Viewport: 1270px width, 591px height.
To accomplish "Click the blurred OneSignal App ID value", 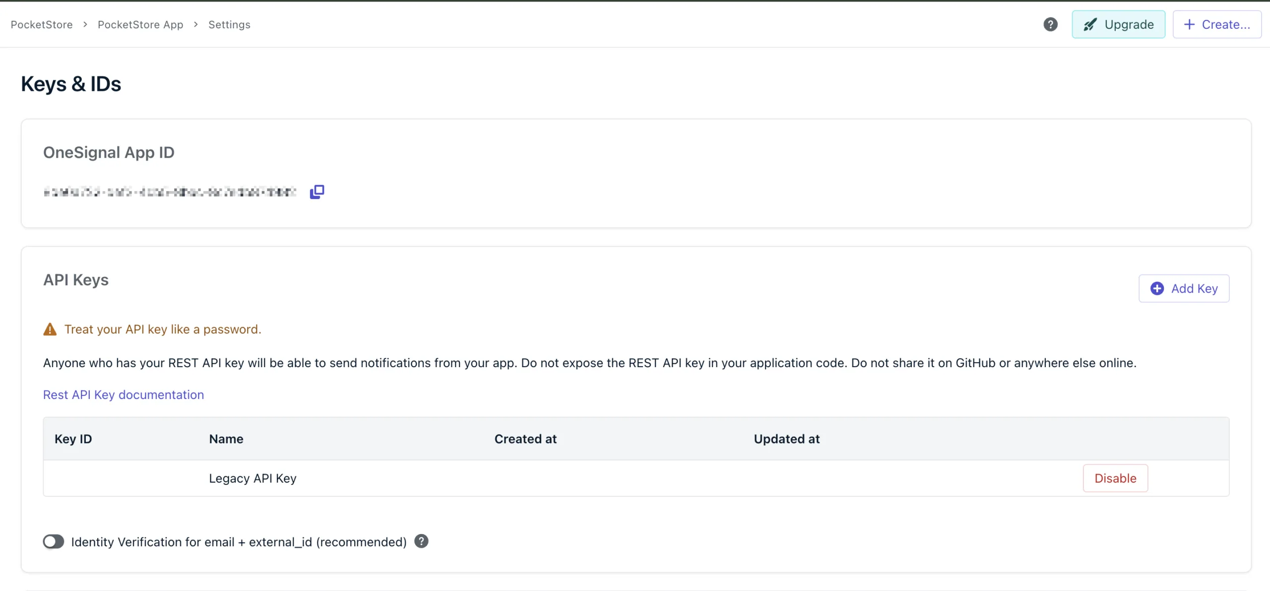I will (170, 192).
